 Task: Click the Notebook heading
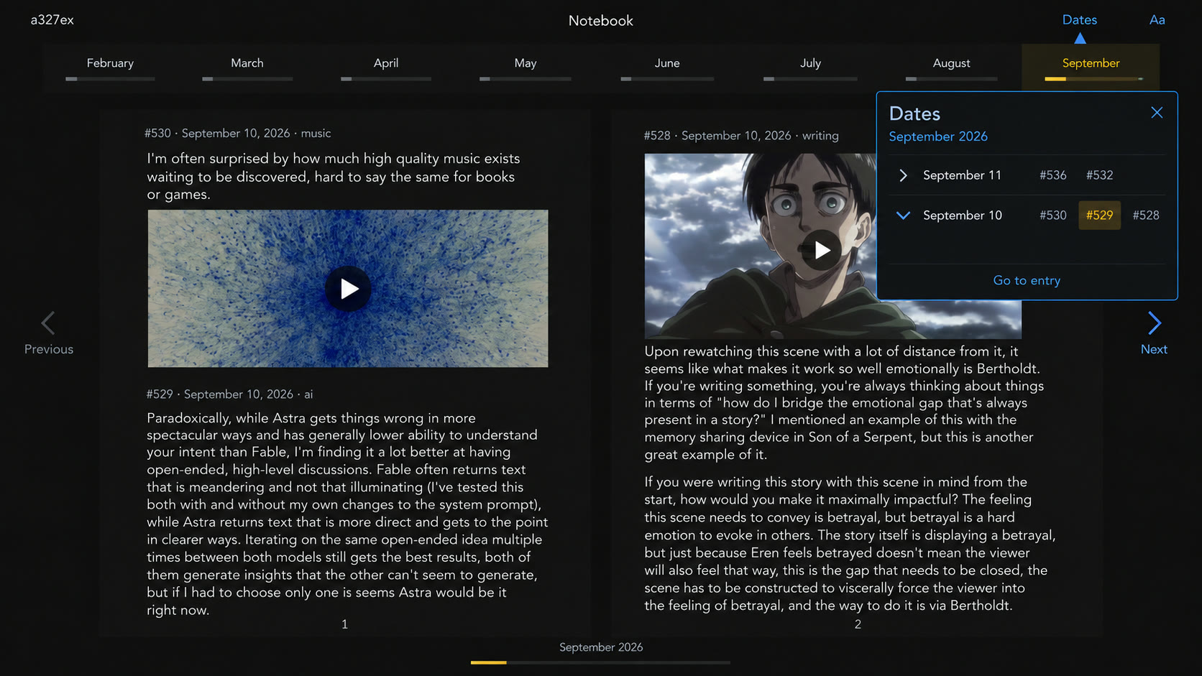601,21
